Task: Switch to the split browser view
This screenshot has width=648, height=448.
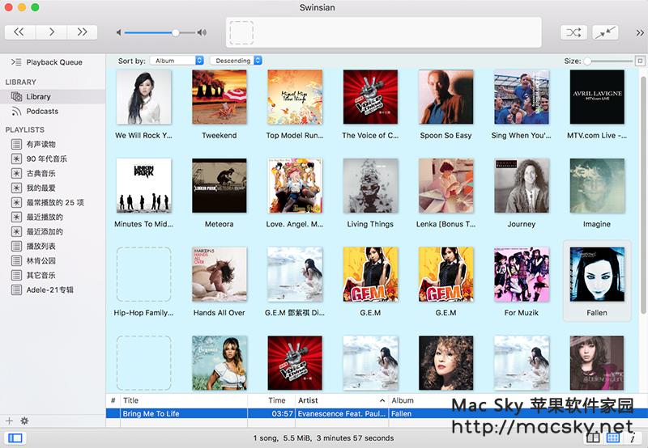Action: (x=593, y=437)
